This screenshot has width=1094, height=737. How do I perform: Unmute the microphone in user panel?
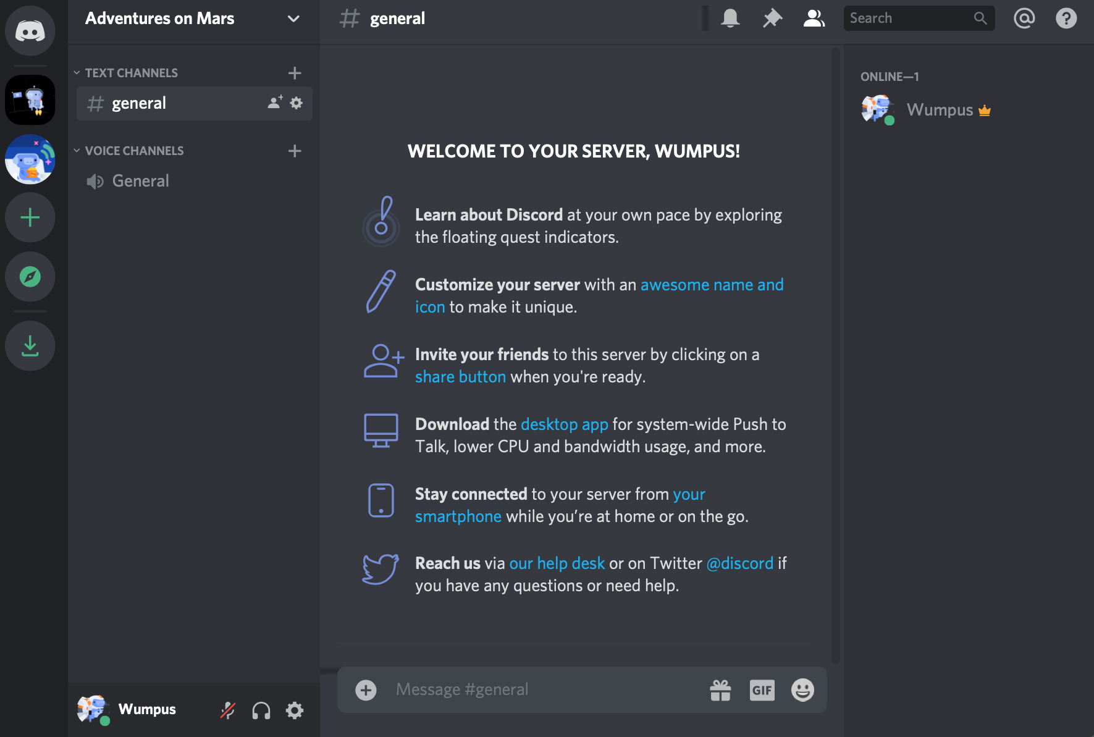228,710
